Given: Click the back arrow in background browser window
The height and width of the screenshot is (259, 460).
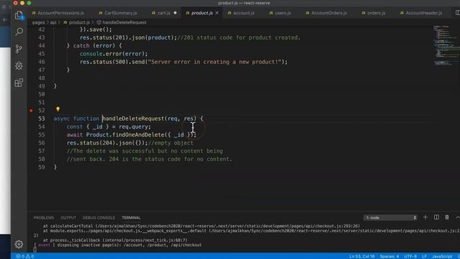Looking at the screenshot, I should [5, 20].
